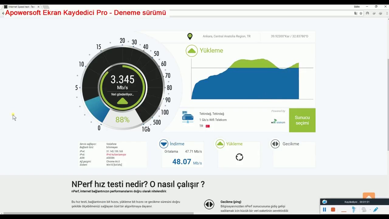Click the NPerf hız testi nedir heading
Screen dimensions: 389x219
point(138,184)
